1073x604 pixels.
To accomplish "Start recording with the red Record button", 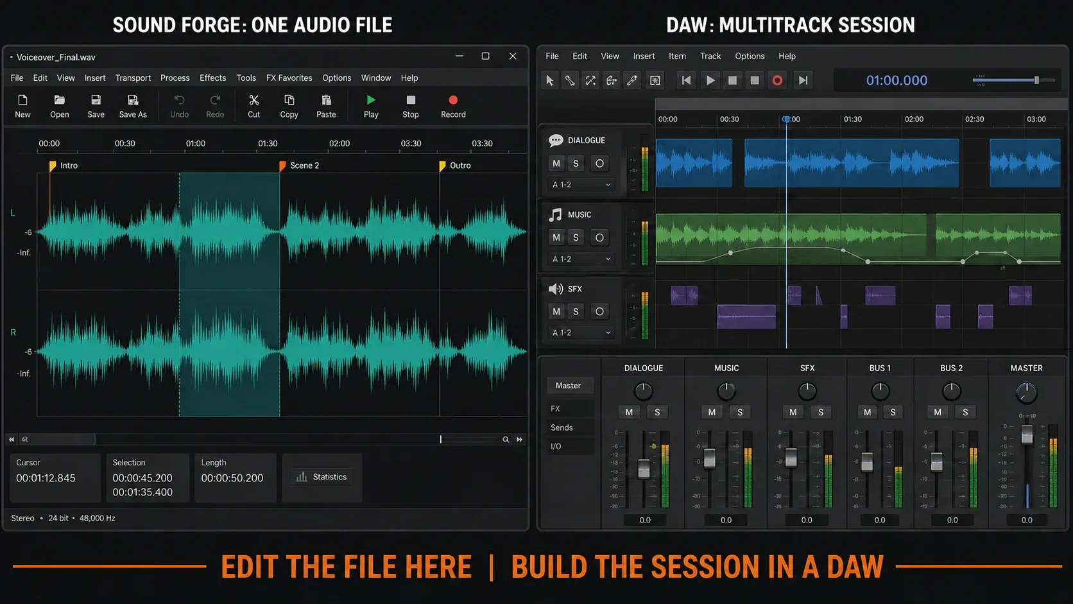I will click(453, 100).
